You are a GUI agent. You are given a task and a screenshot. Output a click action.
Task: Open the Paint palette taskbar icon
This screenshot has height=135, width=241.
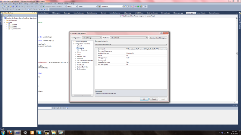click(61, 133)
